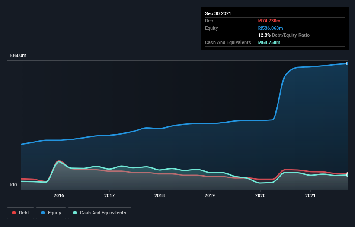The image size is (355, 227).
Task: Click the ₪68.758m cash value
Action: [x=269, y=42]
